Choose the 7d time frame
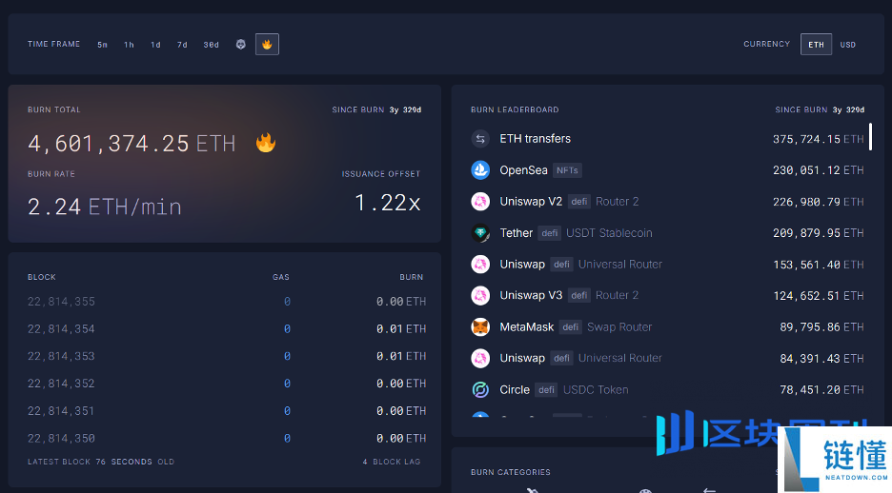892x493 pixels. (x=182, y=45)
